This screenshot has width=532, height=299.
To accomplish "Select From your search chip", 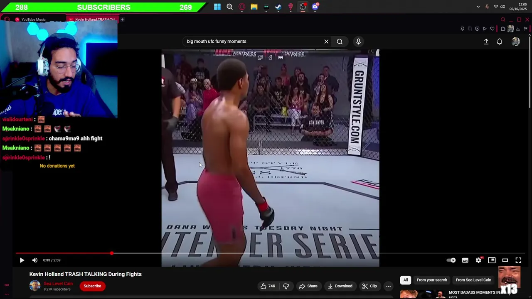I will click(432, 280).
